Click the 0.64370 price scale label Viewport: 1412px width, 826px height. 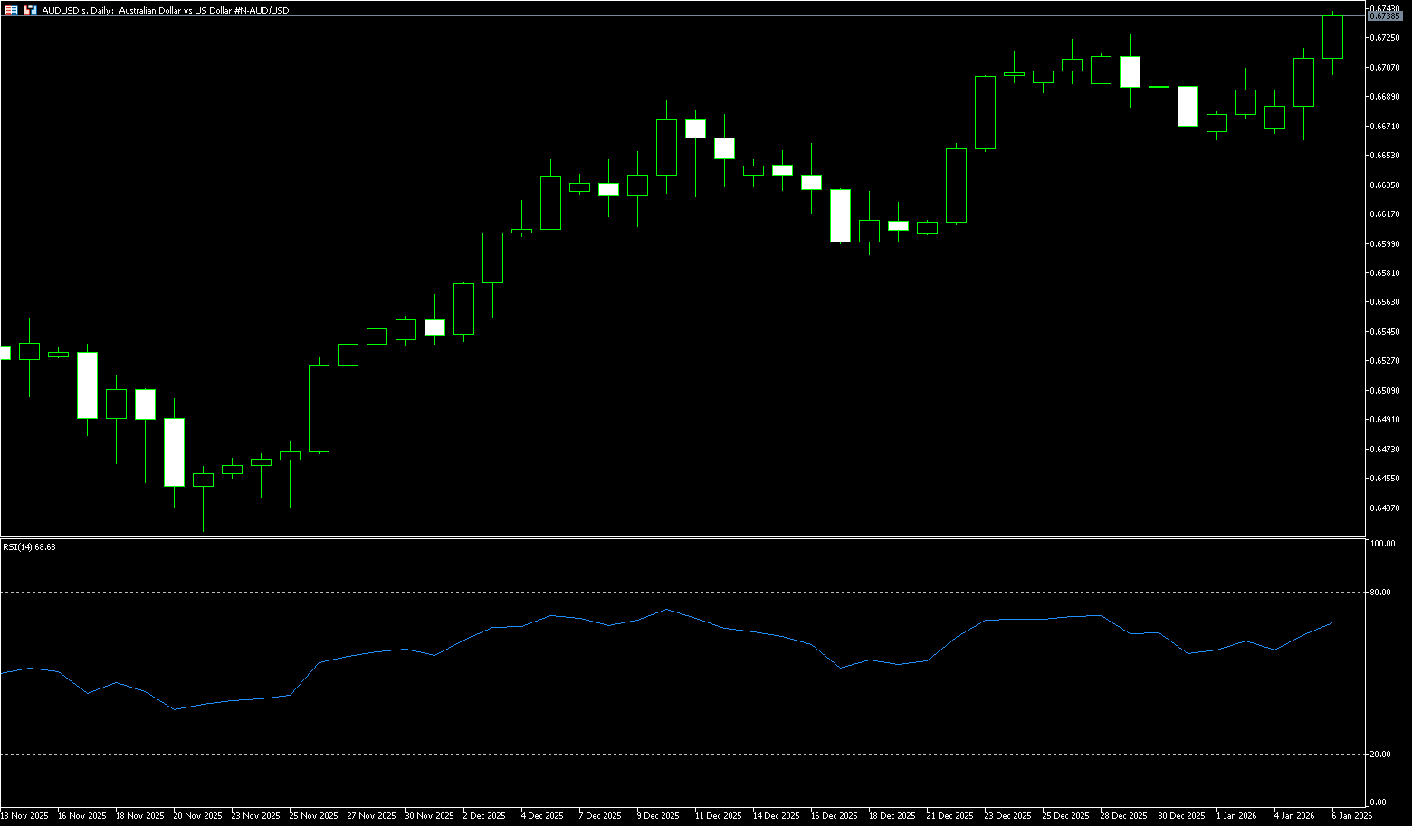(x=1385, y=508)
